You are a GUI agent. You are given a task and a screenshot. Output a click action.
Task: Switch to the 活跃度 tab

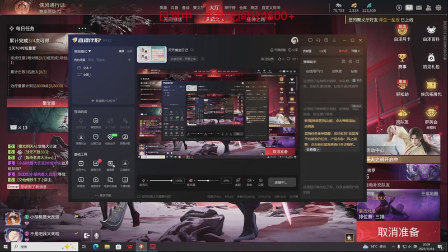coord(337,71)
